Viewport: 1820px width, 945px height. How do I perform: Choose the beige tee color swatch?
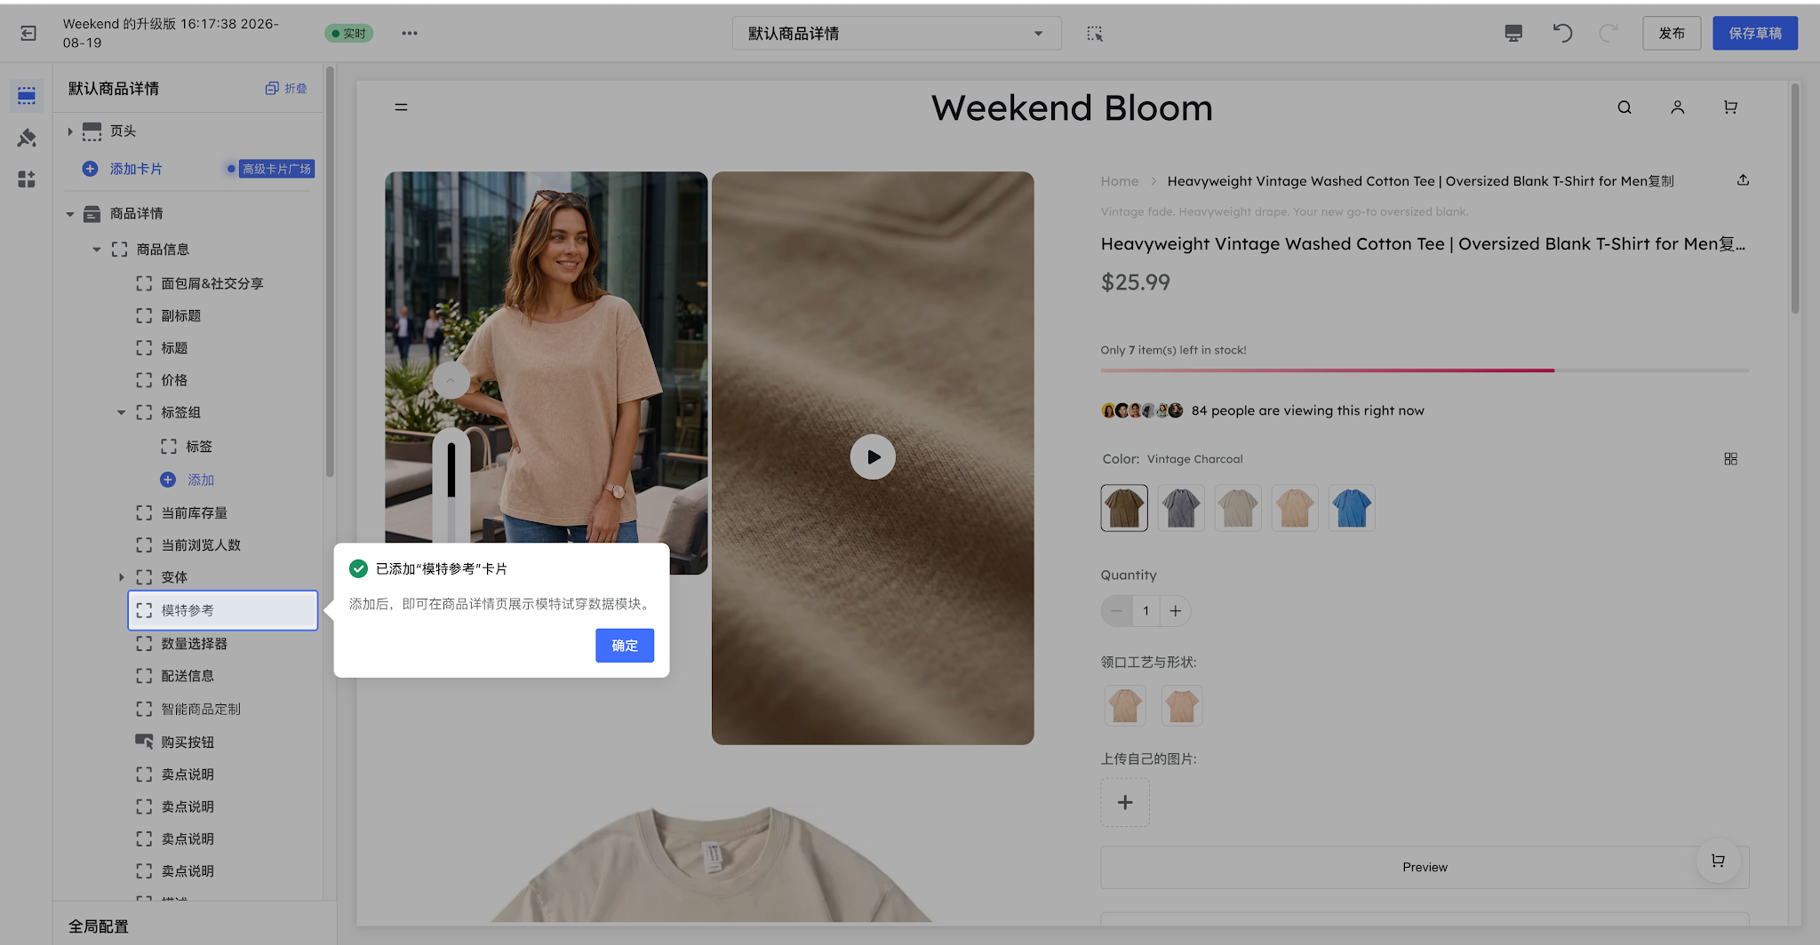click(x=1238, y=508)
